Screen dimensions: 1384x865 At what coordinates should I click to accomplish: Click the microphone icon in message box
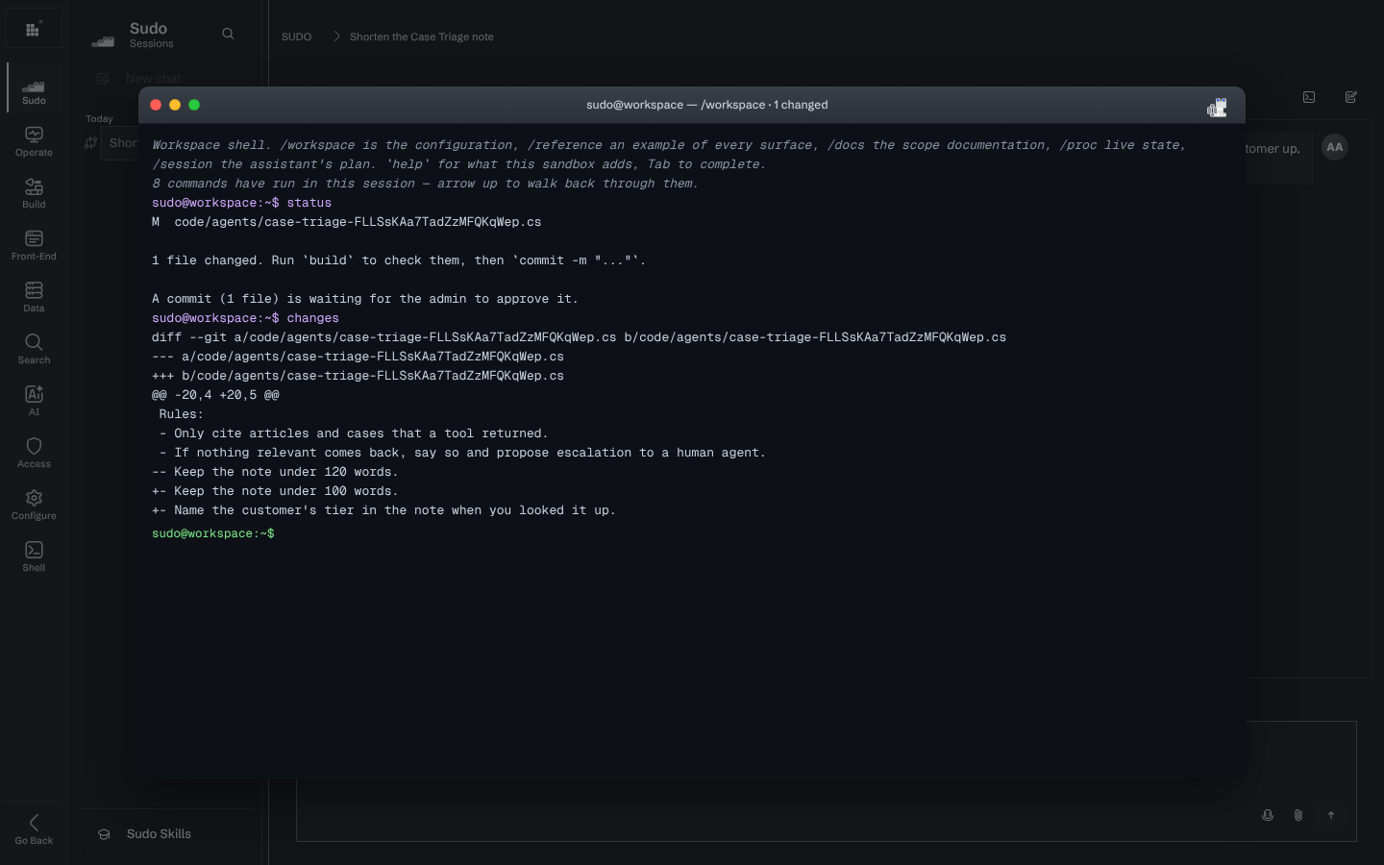[x=1268, y=815]
